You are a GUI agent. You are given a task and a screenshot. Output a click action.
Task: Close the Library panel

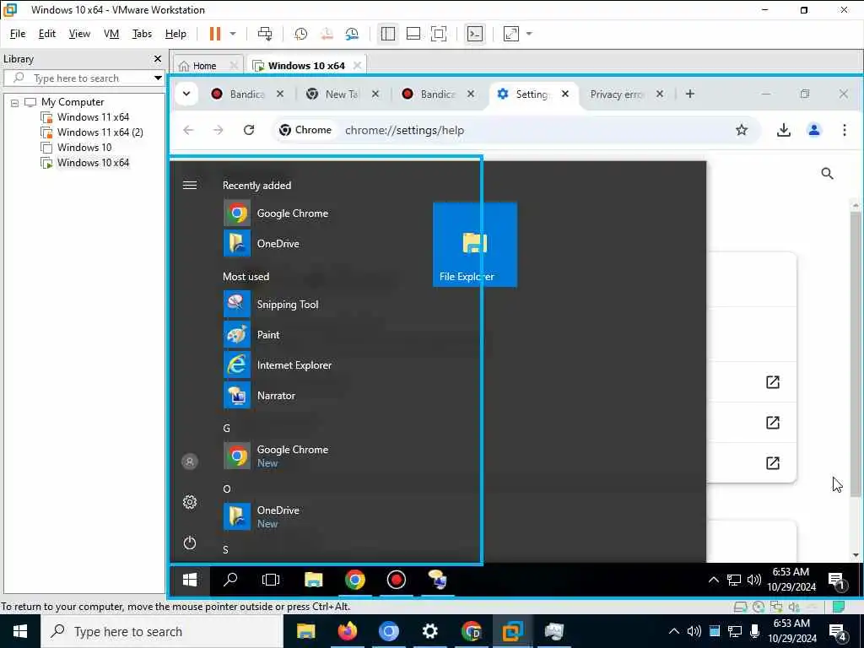click(x=158, y=58)
